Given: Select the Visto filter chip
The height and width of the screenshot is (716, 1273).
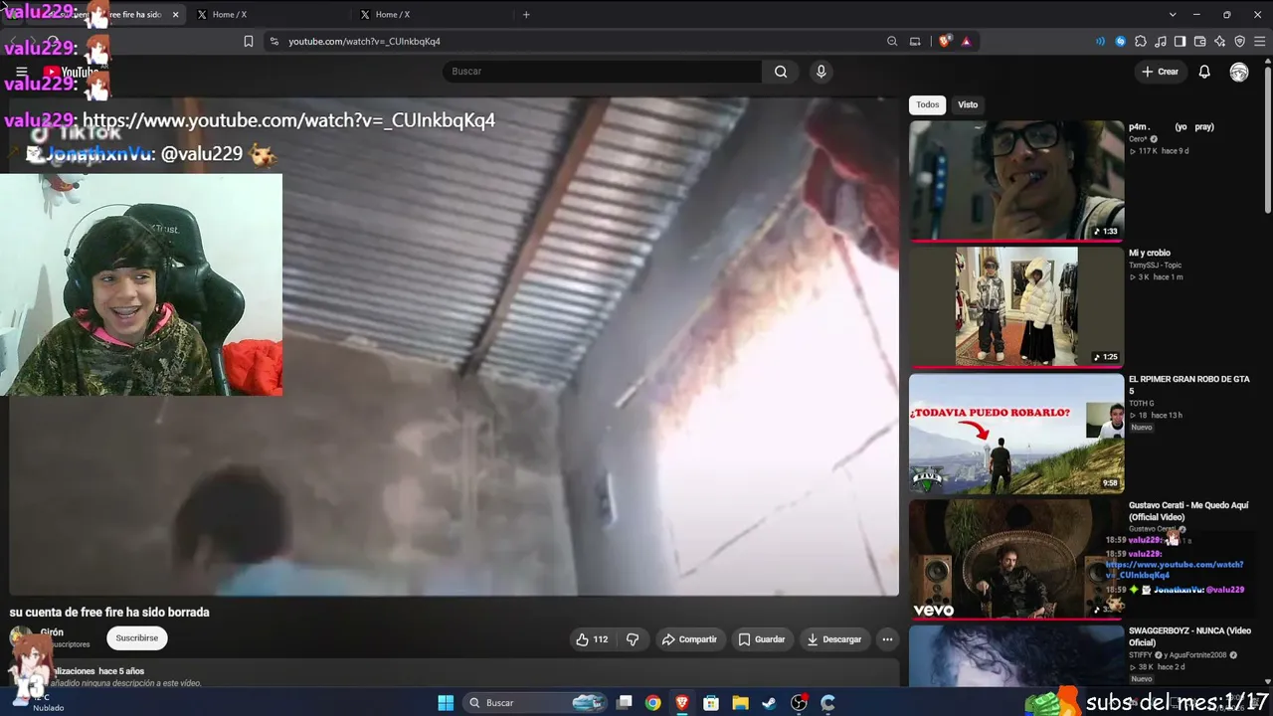Looking at the screenshot, I should 968,104.
